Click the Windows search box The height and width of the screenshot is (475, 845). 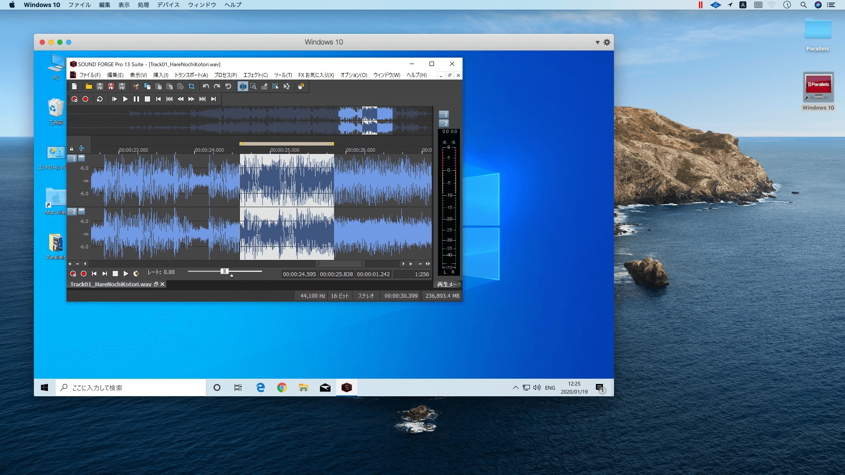[131, 387]
